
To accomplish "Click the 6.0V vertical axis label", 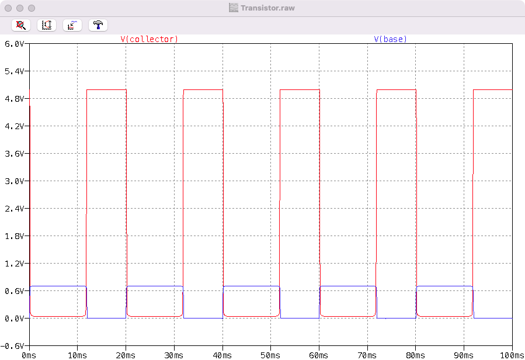I will (x=14, y=44).
